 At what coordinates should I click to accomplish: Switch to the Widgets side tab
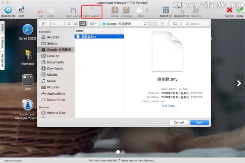click(x=2, y=43)
